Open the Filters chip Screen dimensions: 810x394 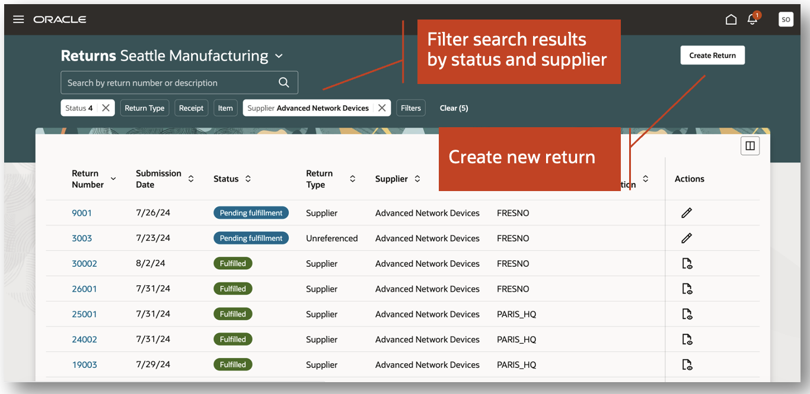(x=411, y=108)
